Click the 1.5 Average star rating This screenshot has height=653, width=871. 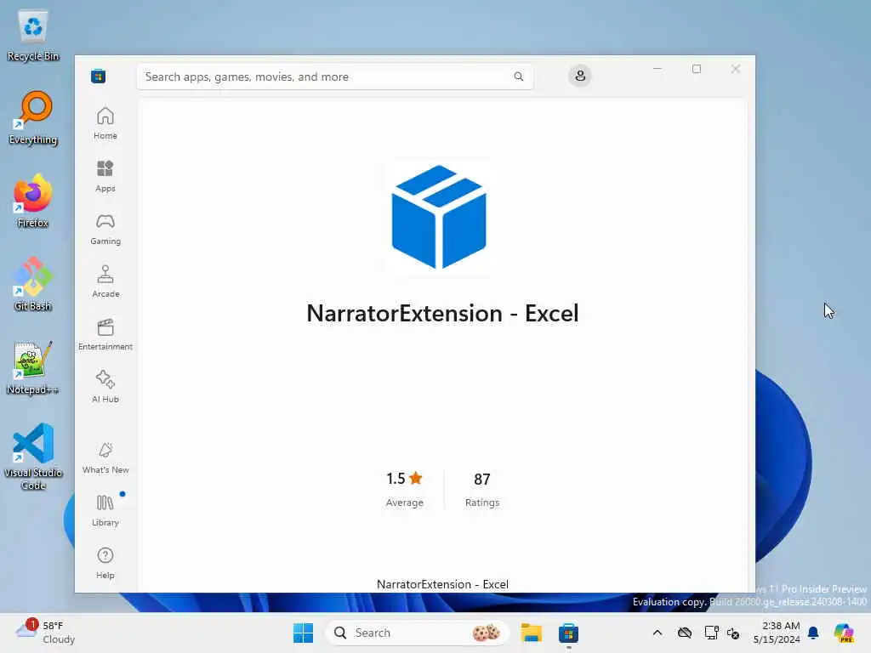point(404,489)
